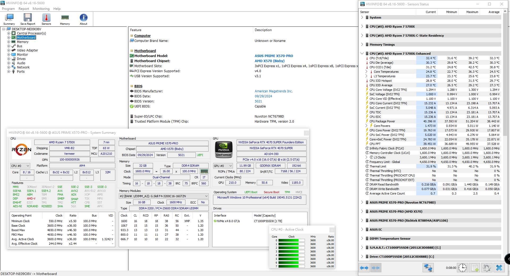Expand the Core Temperatures sensor row
The width and height of the screenshot is (510, 276).
pyautogui.click(x=366, y=72)
